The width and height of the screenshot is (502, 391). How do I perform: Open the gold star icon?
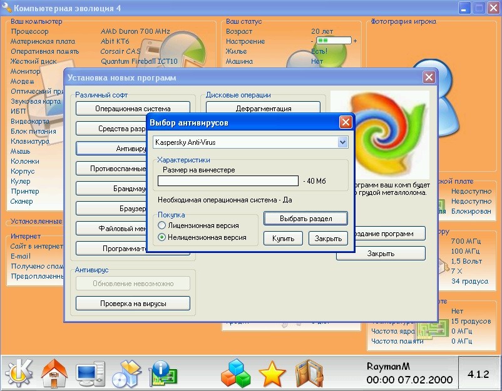pyautogui.click(x=272, y=374)
